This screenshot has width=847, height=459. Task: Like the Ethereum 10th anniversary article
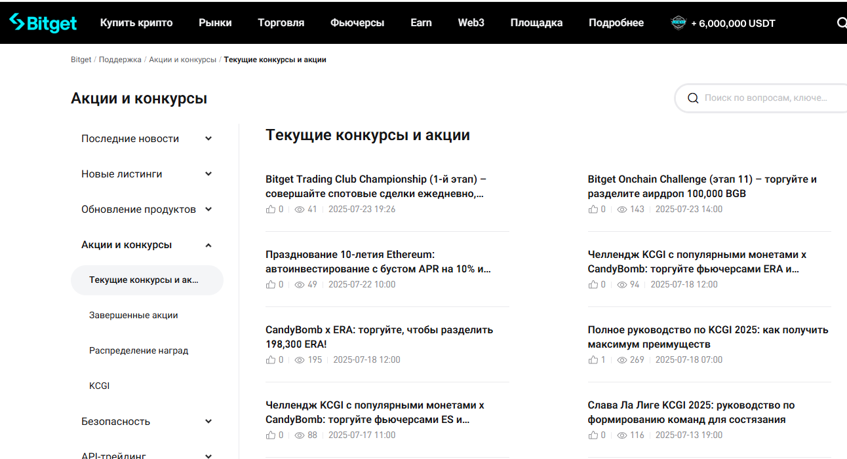[x=270, y=285]
